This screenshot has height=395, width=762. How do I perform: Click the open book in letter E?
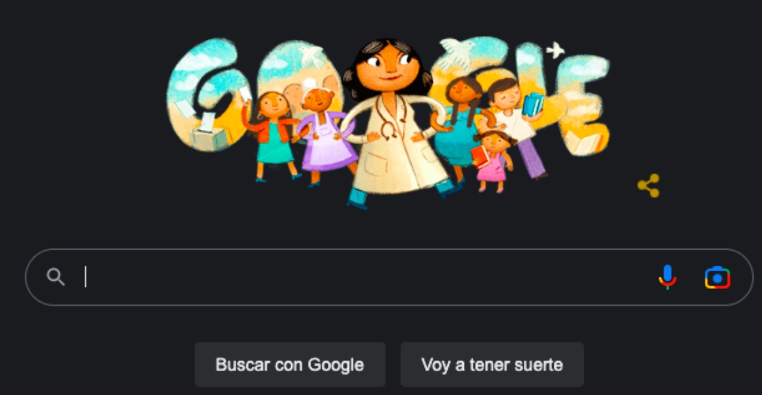(x=583, y=142)
